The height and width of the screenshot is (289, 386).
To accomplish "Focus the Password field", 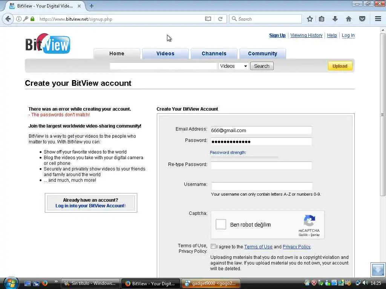I will pyautogui.click(x=261, y=141).
